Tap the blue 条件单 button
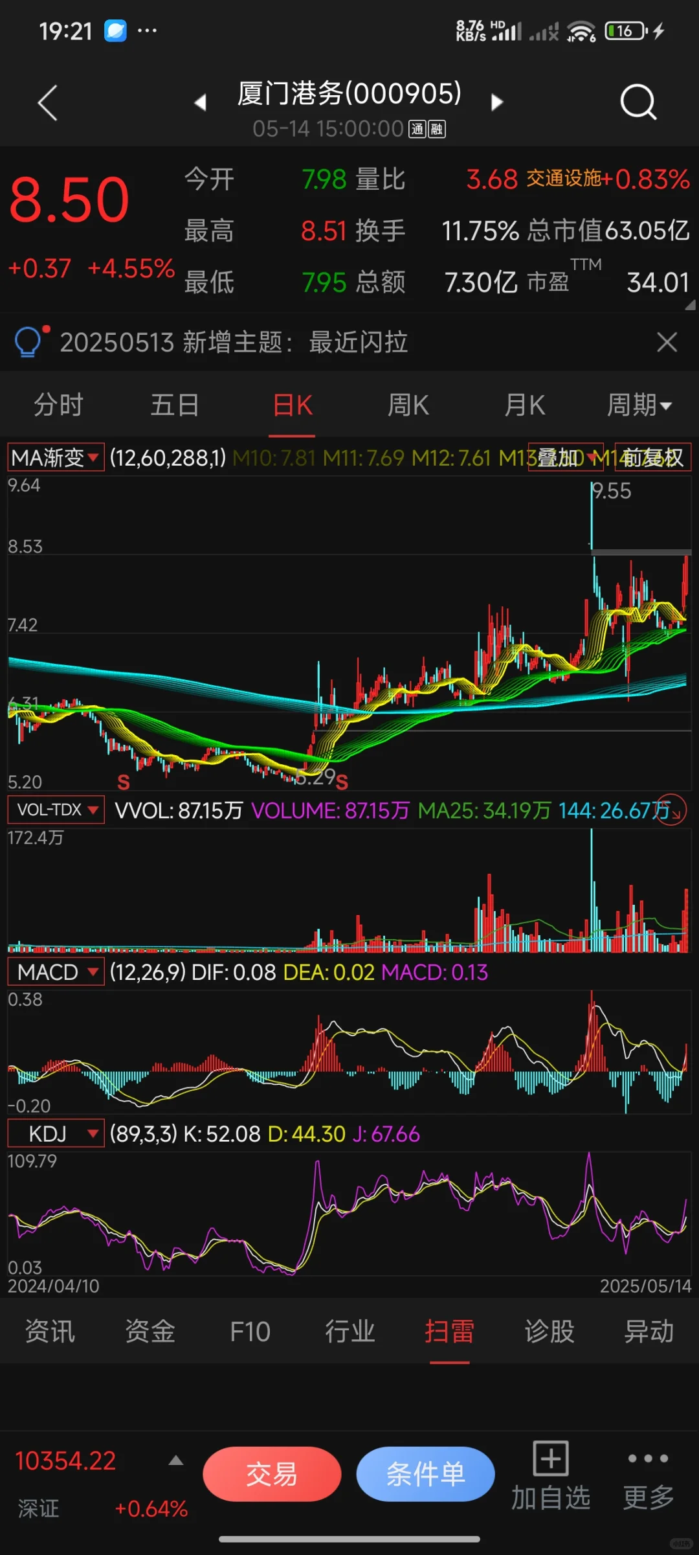699x1555 pixels. [x=425, y=1474]
